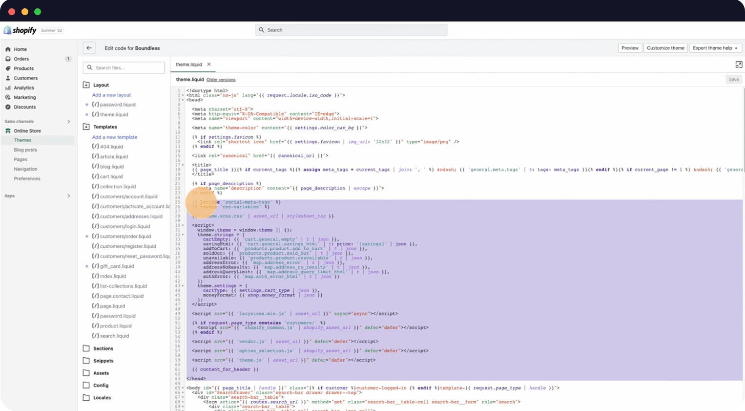Click the back arrow button
745x411 pixels.
pyautogui.click(x=89, y=48)
